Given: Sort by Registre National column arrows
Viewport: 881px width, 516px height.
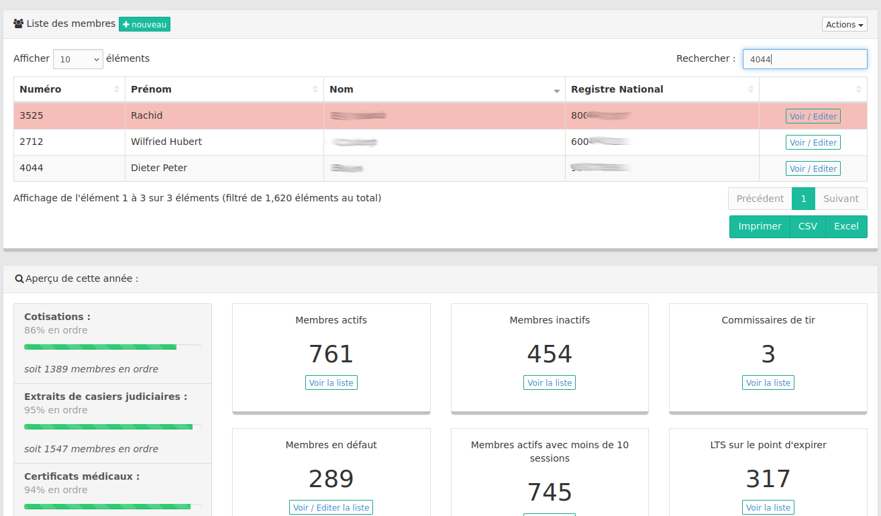Looking at the screenshot, I should point(751,90).
